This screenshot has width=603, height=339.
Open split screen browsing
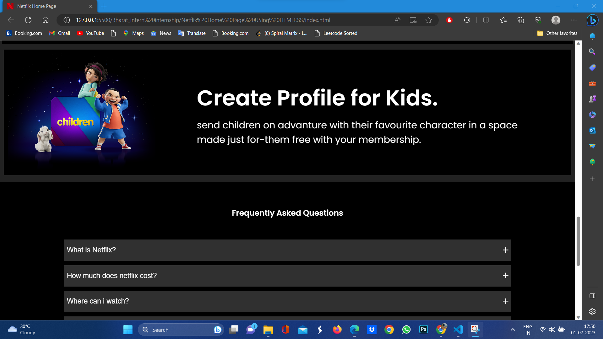click(486, 20)
